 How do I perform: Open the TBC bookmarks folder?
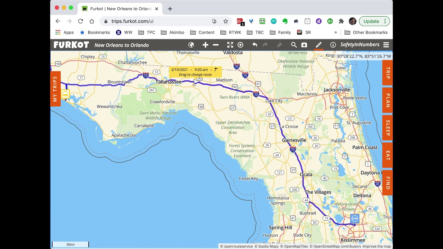pyautogui.click(x=255, y=32)
